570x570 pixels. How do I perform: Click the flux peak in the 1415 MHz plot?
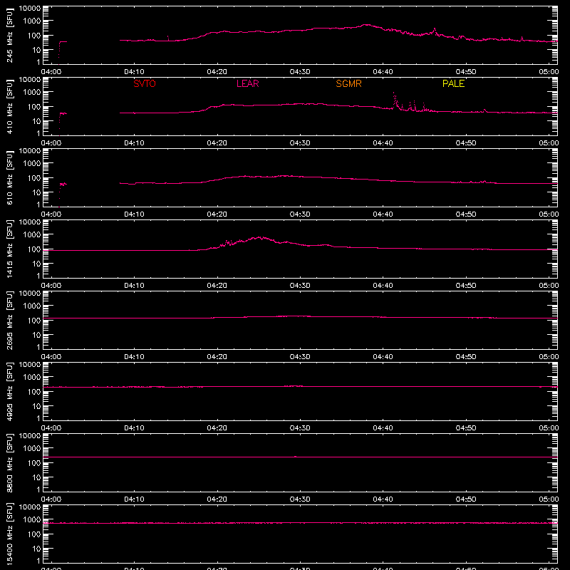[259, 237]
